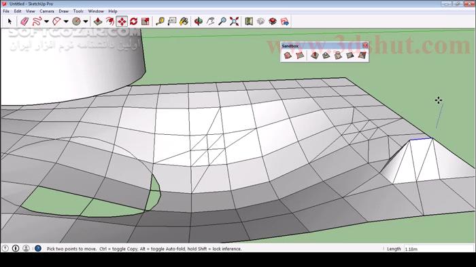
Task: Open the Extension Warehouse icon
Action: 273,22
